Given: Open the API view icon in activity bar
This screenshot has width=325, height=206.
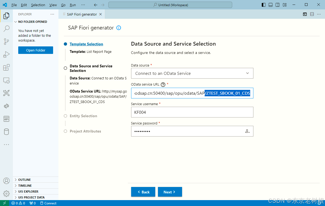Looking at the screenshot, I should point(6,119).
